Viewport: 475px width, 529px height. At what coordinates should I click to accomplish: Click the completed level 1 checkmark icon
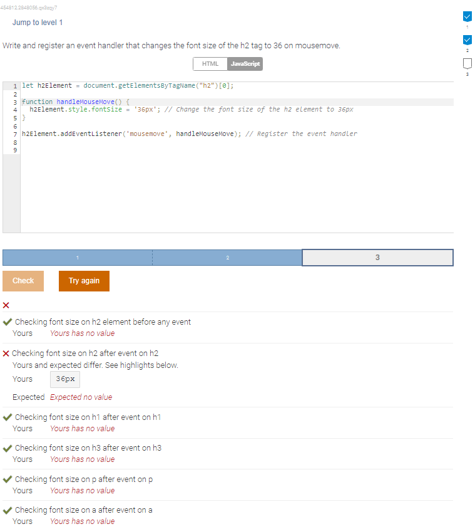[x=467, y=16]
